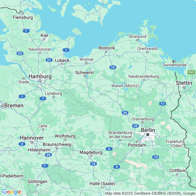The image size is (196, 196).
Task: Select the A24 highway shield
Action: click(125, 113)
